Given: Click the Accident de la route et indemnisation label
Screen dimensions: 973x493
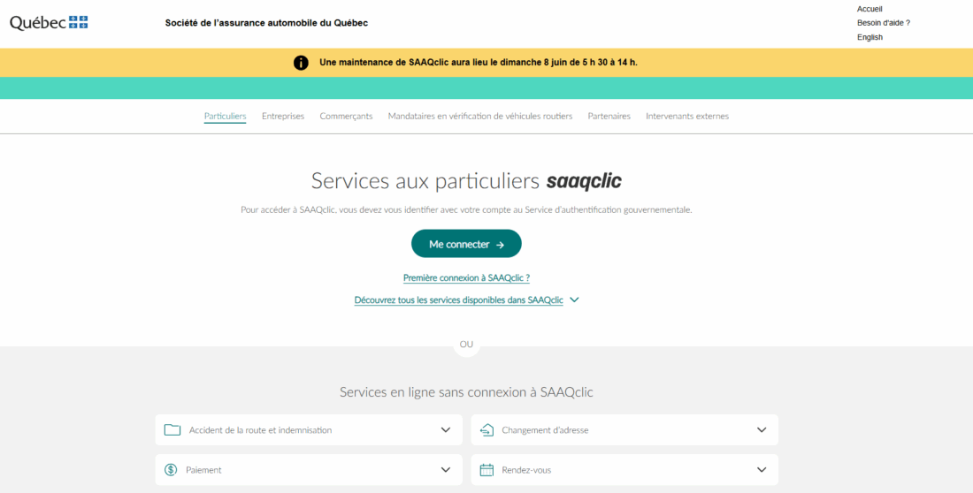Looking at the screenshot, I should click(261, 429).
